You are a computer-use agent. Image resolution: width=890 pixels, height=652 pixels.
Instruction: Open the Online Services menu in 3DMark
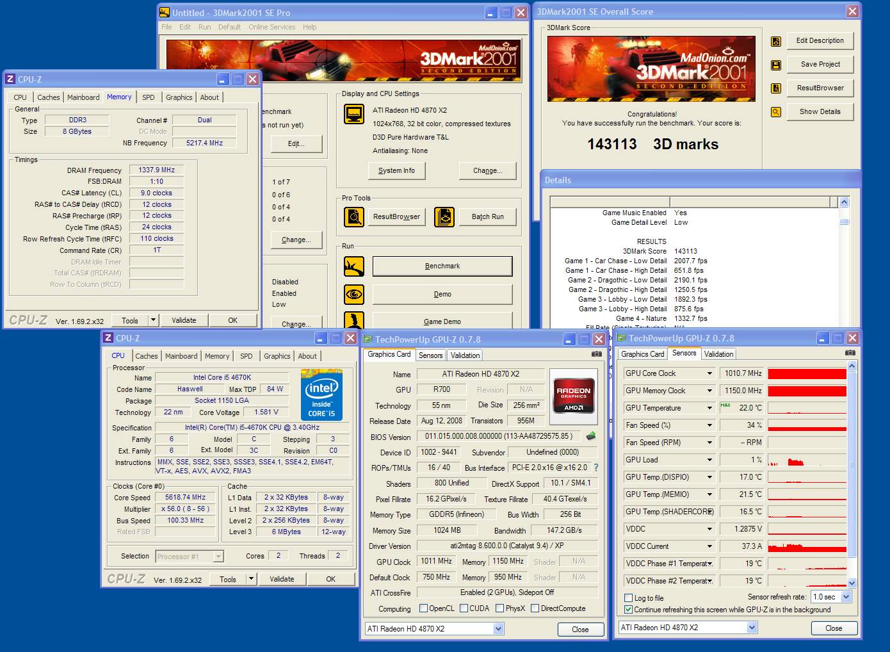coord(272,27)
